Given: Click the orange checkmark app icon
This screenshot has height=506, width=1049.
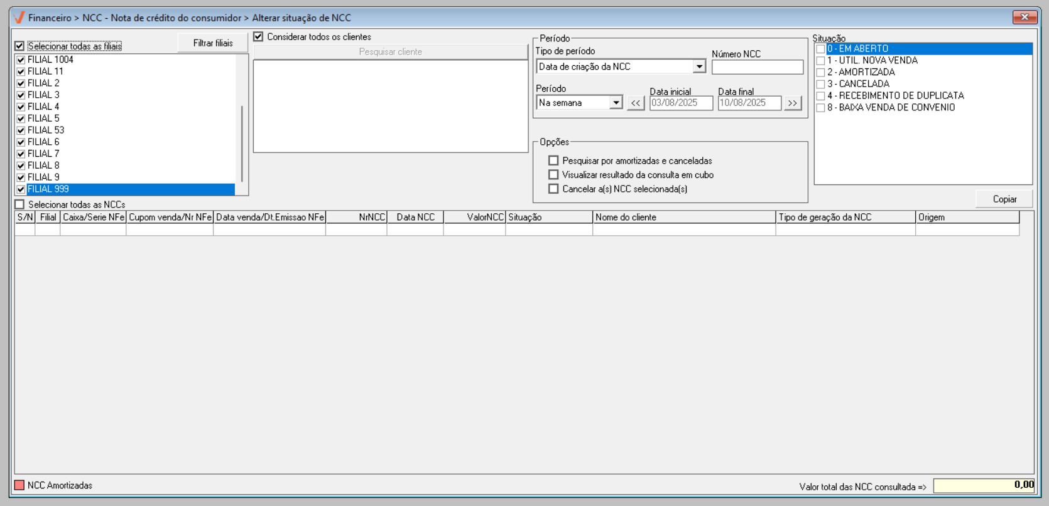Looking at the screenshot, I should [x=19, y=18].
